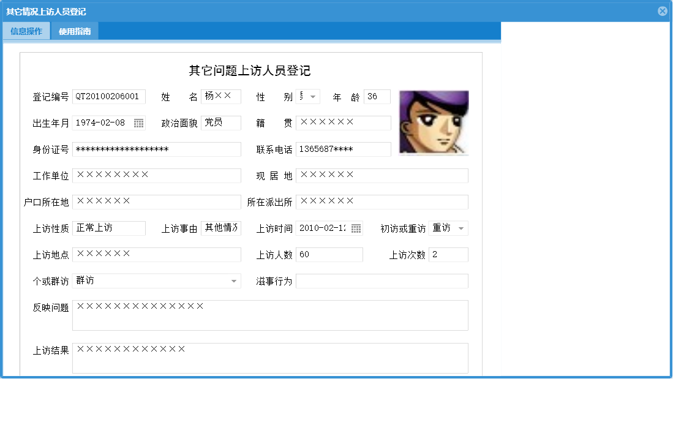Open the birth date calendar picker
Viewport: 673px width, 433px height.
[139, 122]
